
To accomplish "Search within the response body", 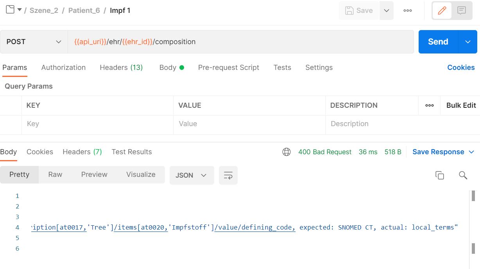I will click(463, 176).
